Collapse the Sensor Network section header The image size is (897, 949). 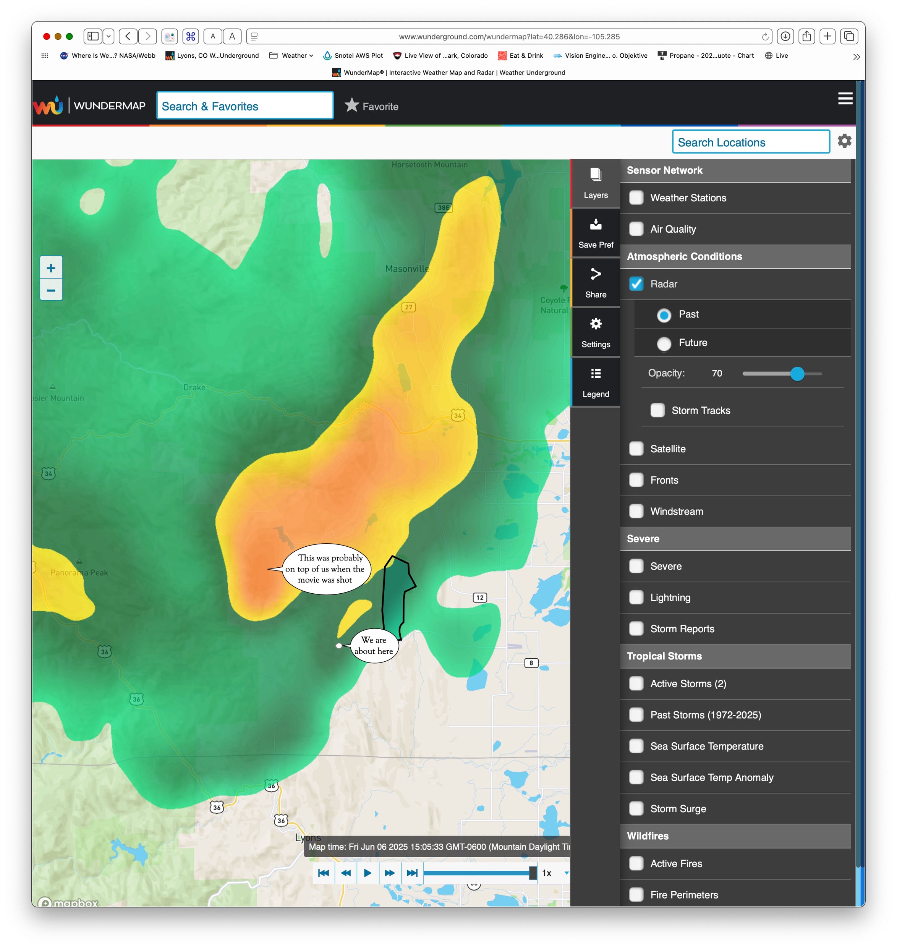click(735, 170)
